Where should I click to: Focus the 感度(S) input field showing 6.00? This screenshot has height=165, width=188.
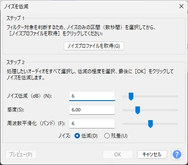click(92, 110)
